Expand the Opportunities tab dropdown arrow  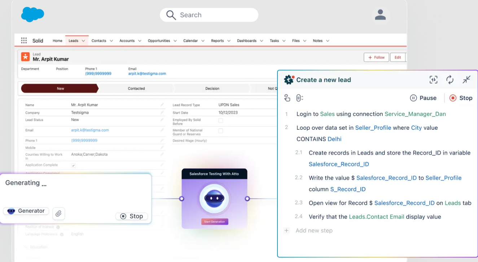coord(175,41)
